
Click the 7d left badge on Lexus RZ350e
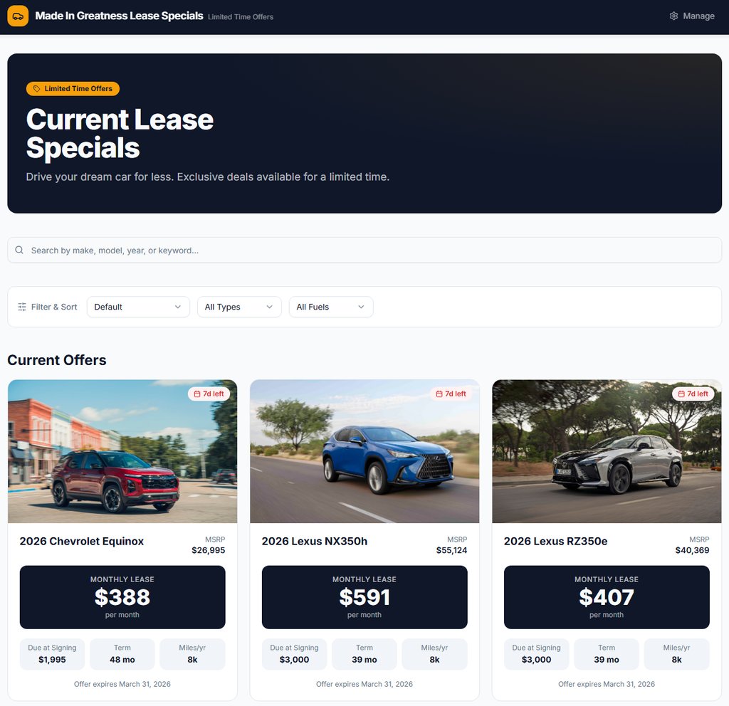[693, 394]
